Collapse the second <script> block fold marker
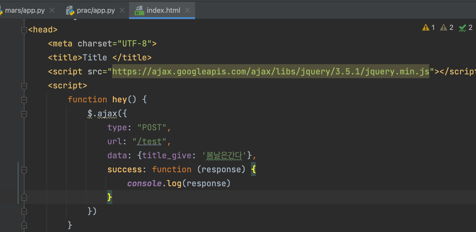 (x=24, y=86)
